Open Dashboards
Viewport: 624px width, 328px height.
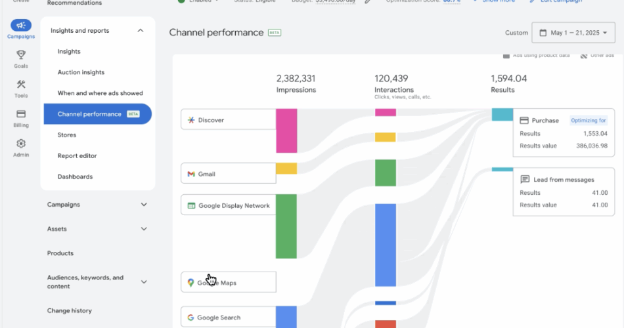pyautogui.click(x=76, y=176)
